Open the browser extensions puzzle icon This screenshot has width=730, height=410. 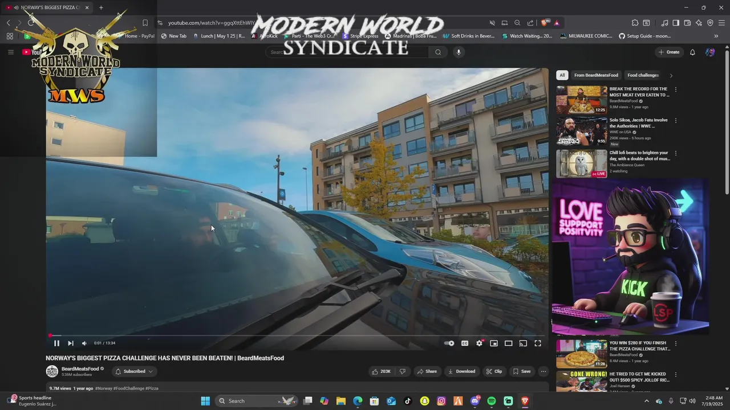pos(635,23)
